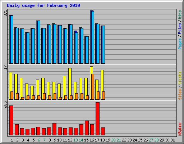Click the day 3 orange sites bar

tap(23, 98)
